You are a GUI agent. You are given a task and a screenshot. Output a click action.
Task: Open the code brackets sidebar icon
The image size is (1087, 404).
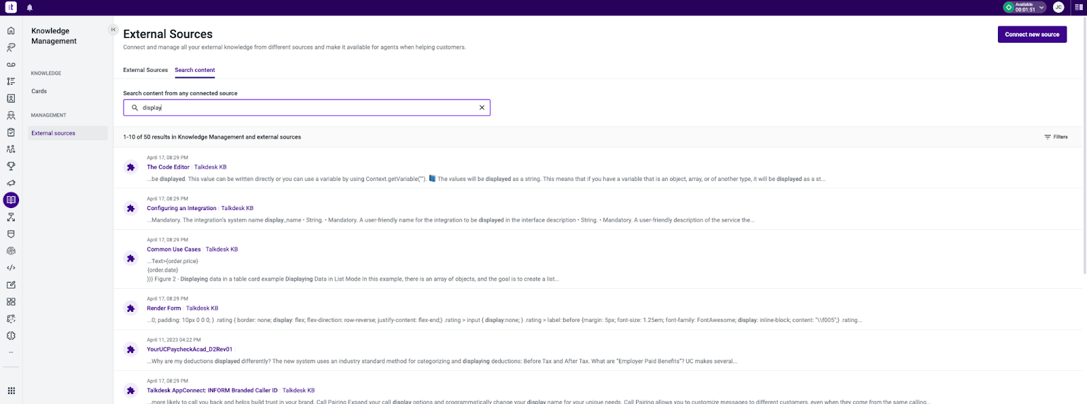(11, 268)
